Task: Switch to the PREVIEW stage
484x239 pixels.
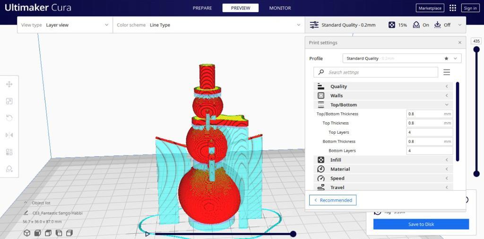Action: pos(241,8)
